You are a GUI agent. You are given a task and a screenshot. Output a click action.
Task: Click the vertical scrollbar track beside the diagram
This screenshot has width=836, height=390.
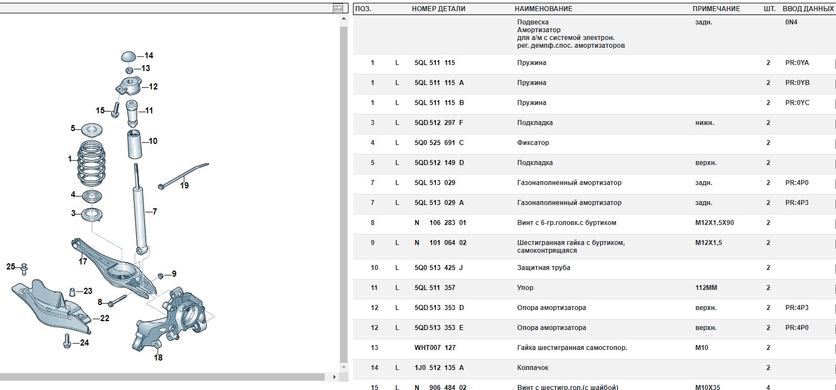click(x=344, y=193)
